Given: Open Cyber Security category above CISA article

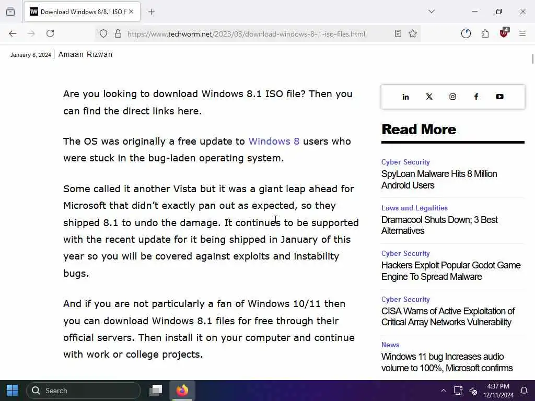Looking at the screenshot, I should (x=405, y=299).
